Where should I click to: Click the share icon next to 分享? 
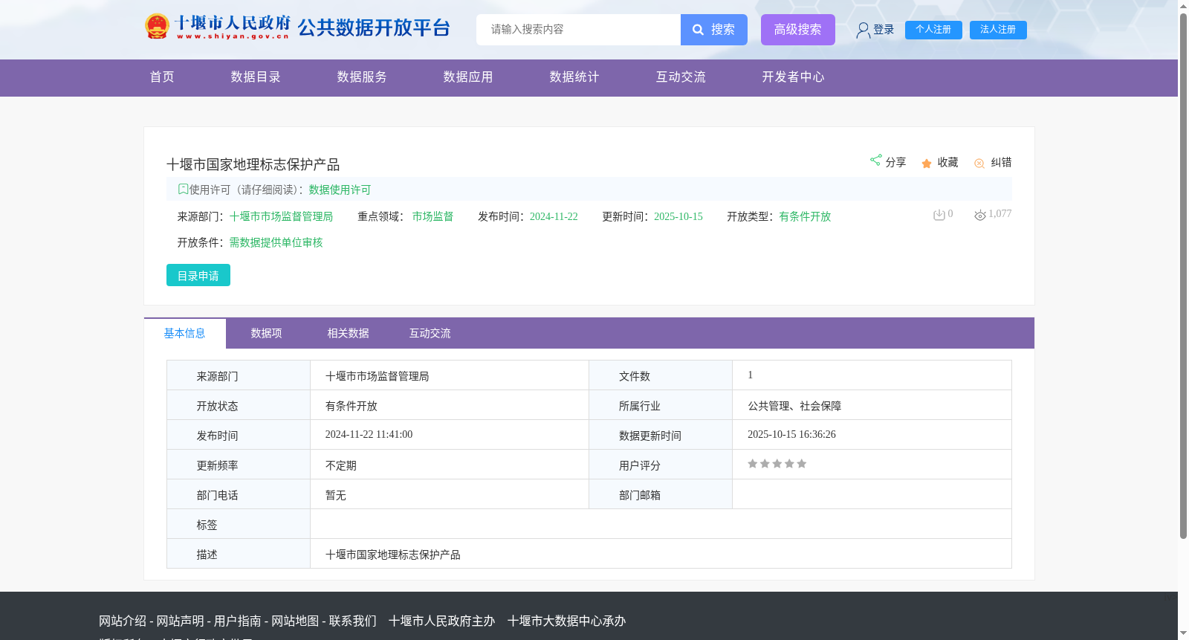[x=875, y=161]
